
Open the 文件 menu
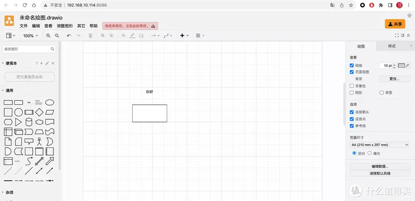click(x=23, y=26)
